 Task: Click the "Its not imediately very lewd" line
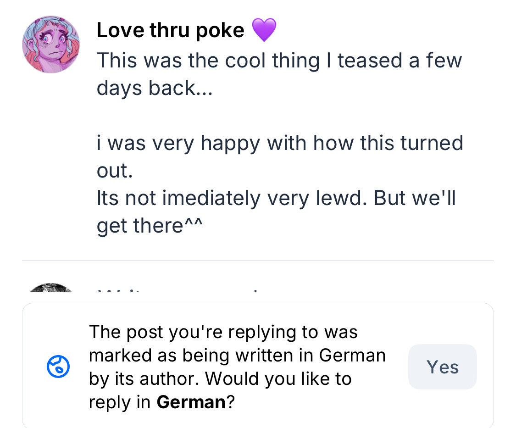pyautogui.click(x=276, y=198)
